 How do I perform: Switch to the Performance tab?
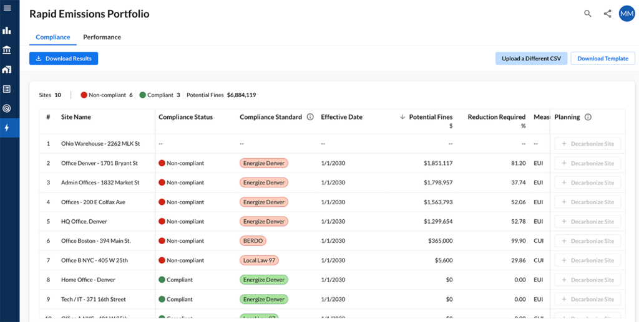[102, 37]
